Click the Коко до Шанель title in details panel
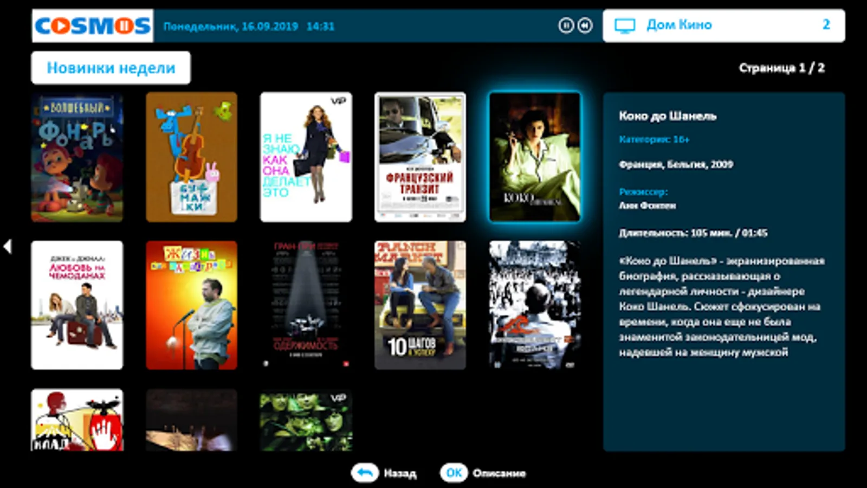This screenshot has height=488, width=867. (x=668, y=116)
